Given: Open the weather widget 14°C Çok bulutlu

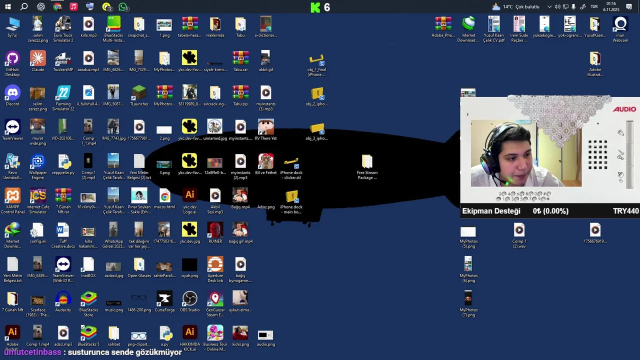Looking at the screenshot, I should pos(516,7).
